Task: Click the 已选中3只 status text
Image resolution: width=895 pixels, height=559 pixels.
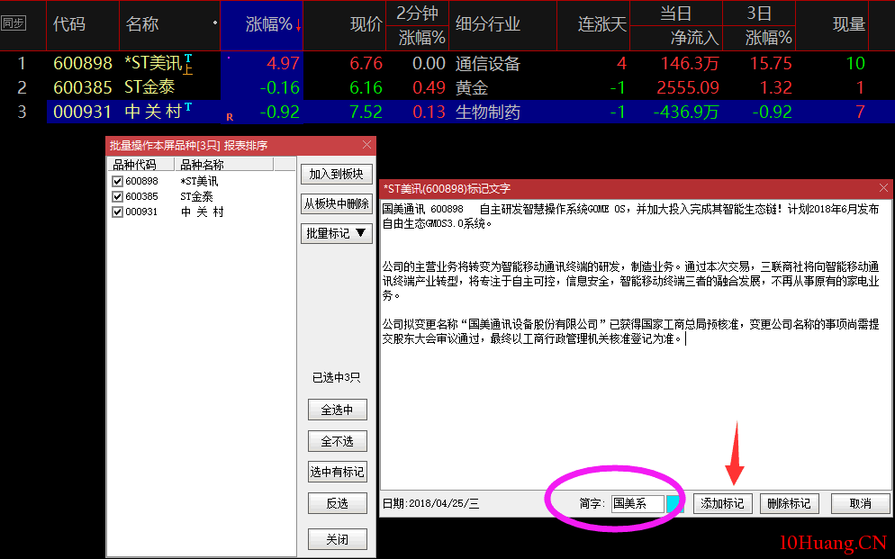Action: click(336, 377)
